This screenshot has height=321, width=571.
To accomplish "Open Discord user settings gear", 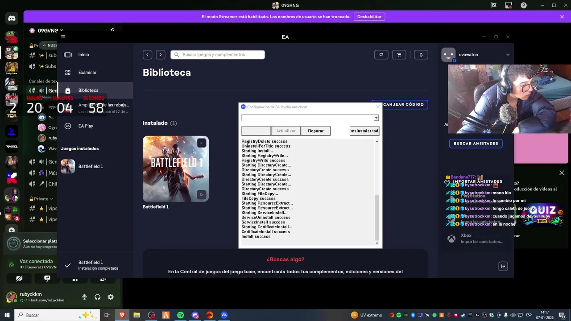I will pyautogui.click(x=111, y=297).
